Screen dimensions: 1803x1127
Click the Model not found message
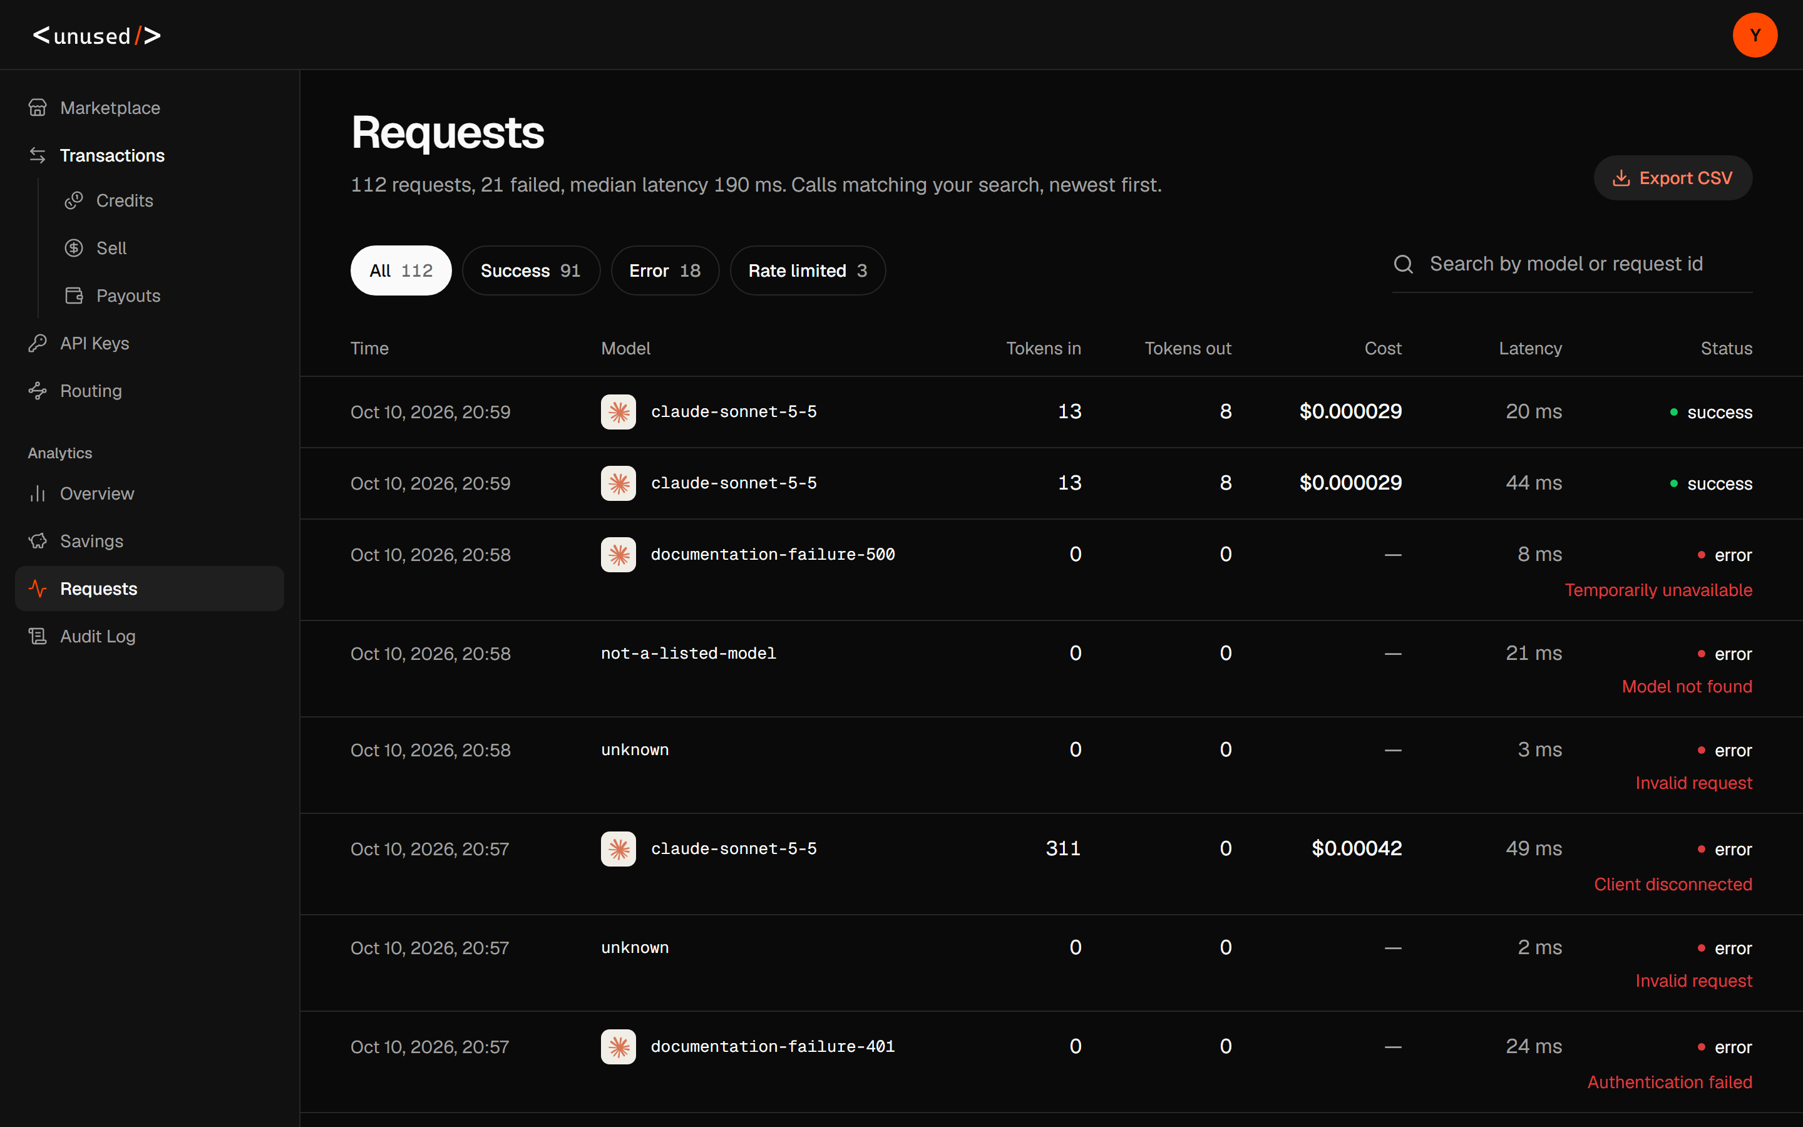(x=1687, y=686)
